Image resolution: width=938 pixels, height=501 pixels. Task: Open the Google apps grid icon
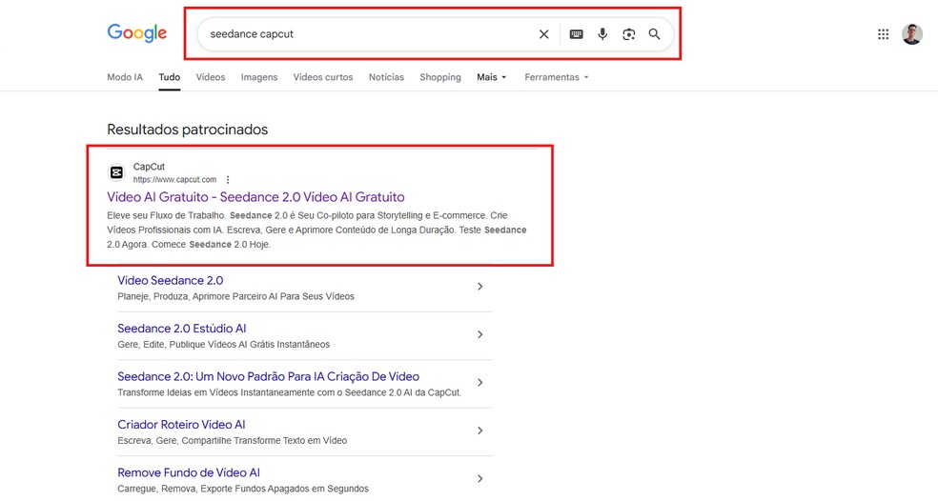coord(883,34)
